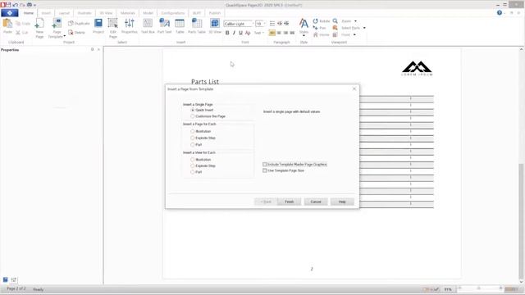Screen dimensions: 525x295
Task: Click the bullet list icon in Paragraph group
Action: 272,24
